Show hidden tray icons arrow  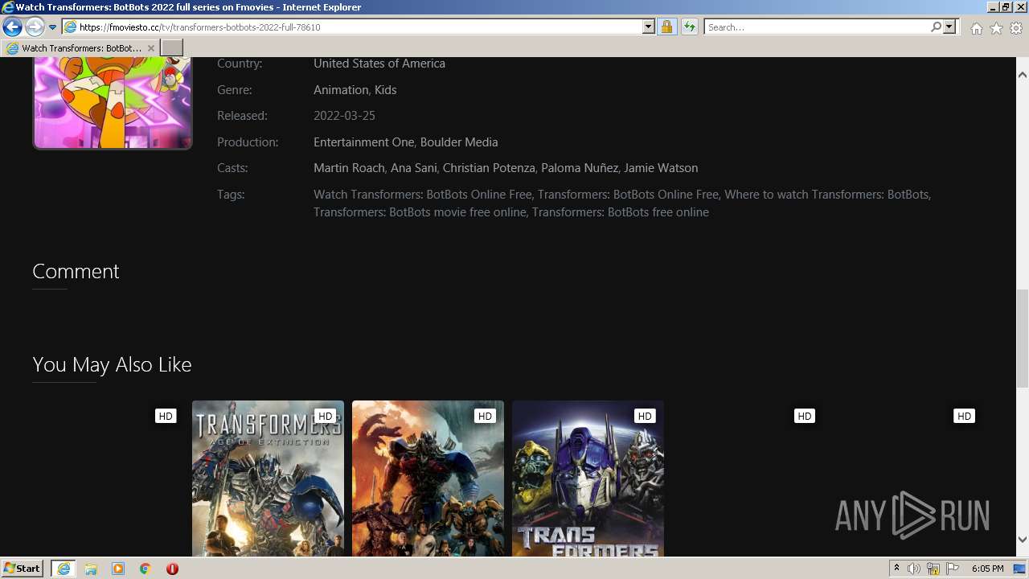click(896, 569)
